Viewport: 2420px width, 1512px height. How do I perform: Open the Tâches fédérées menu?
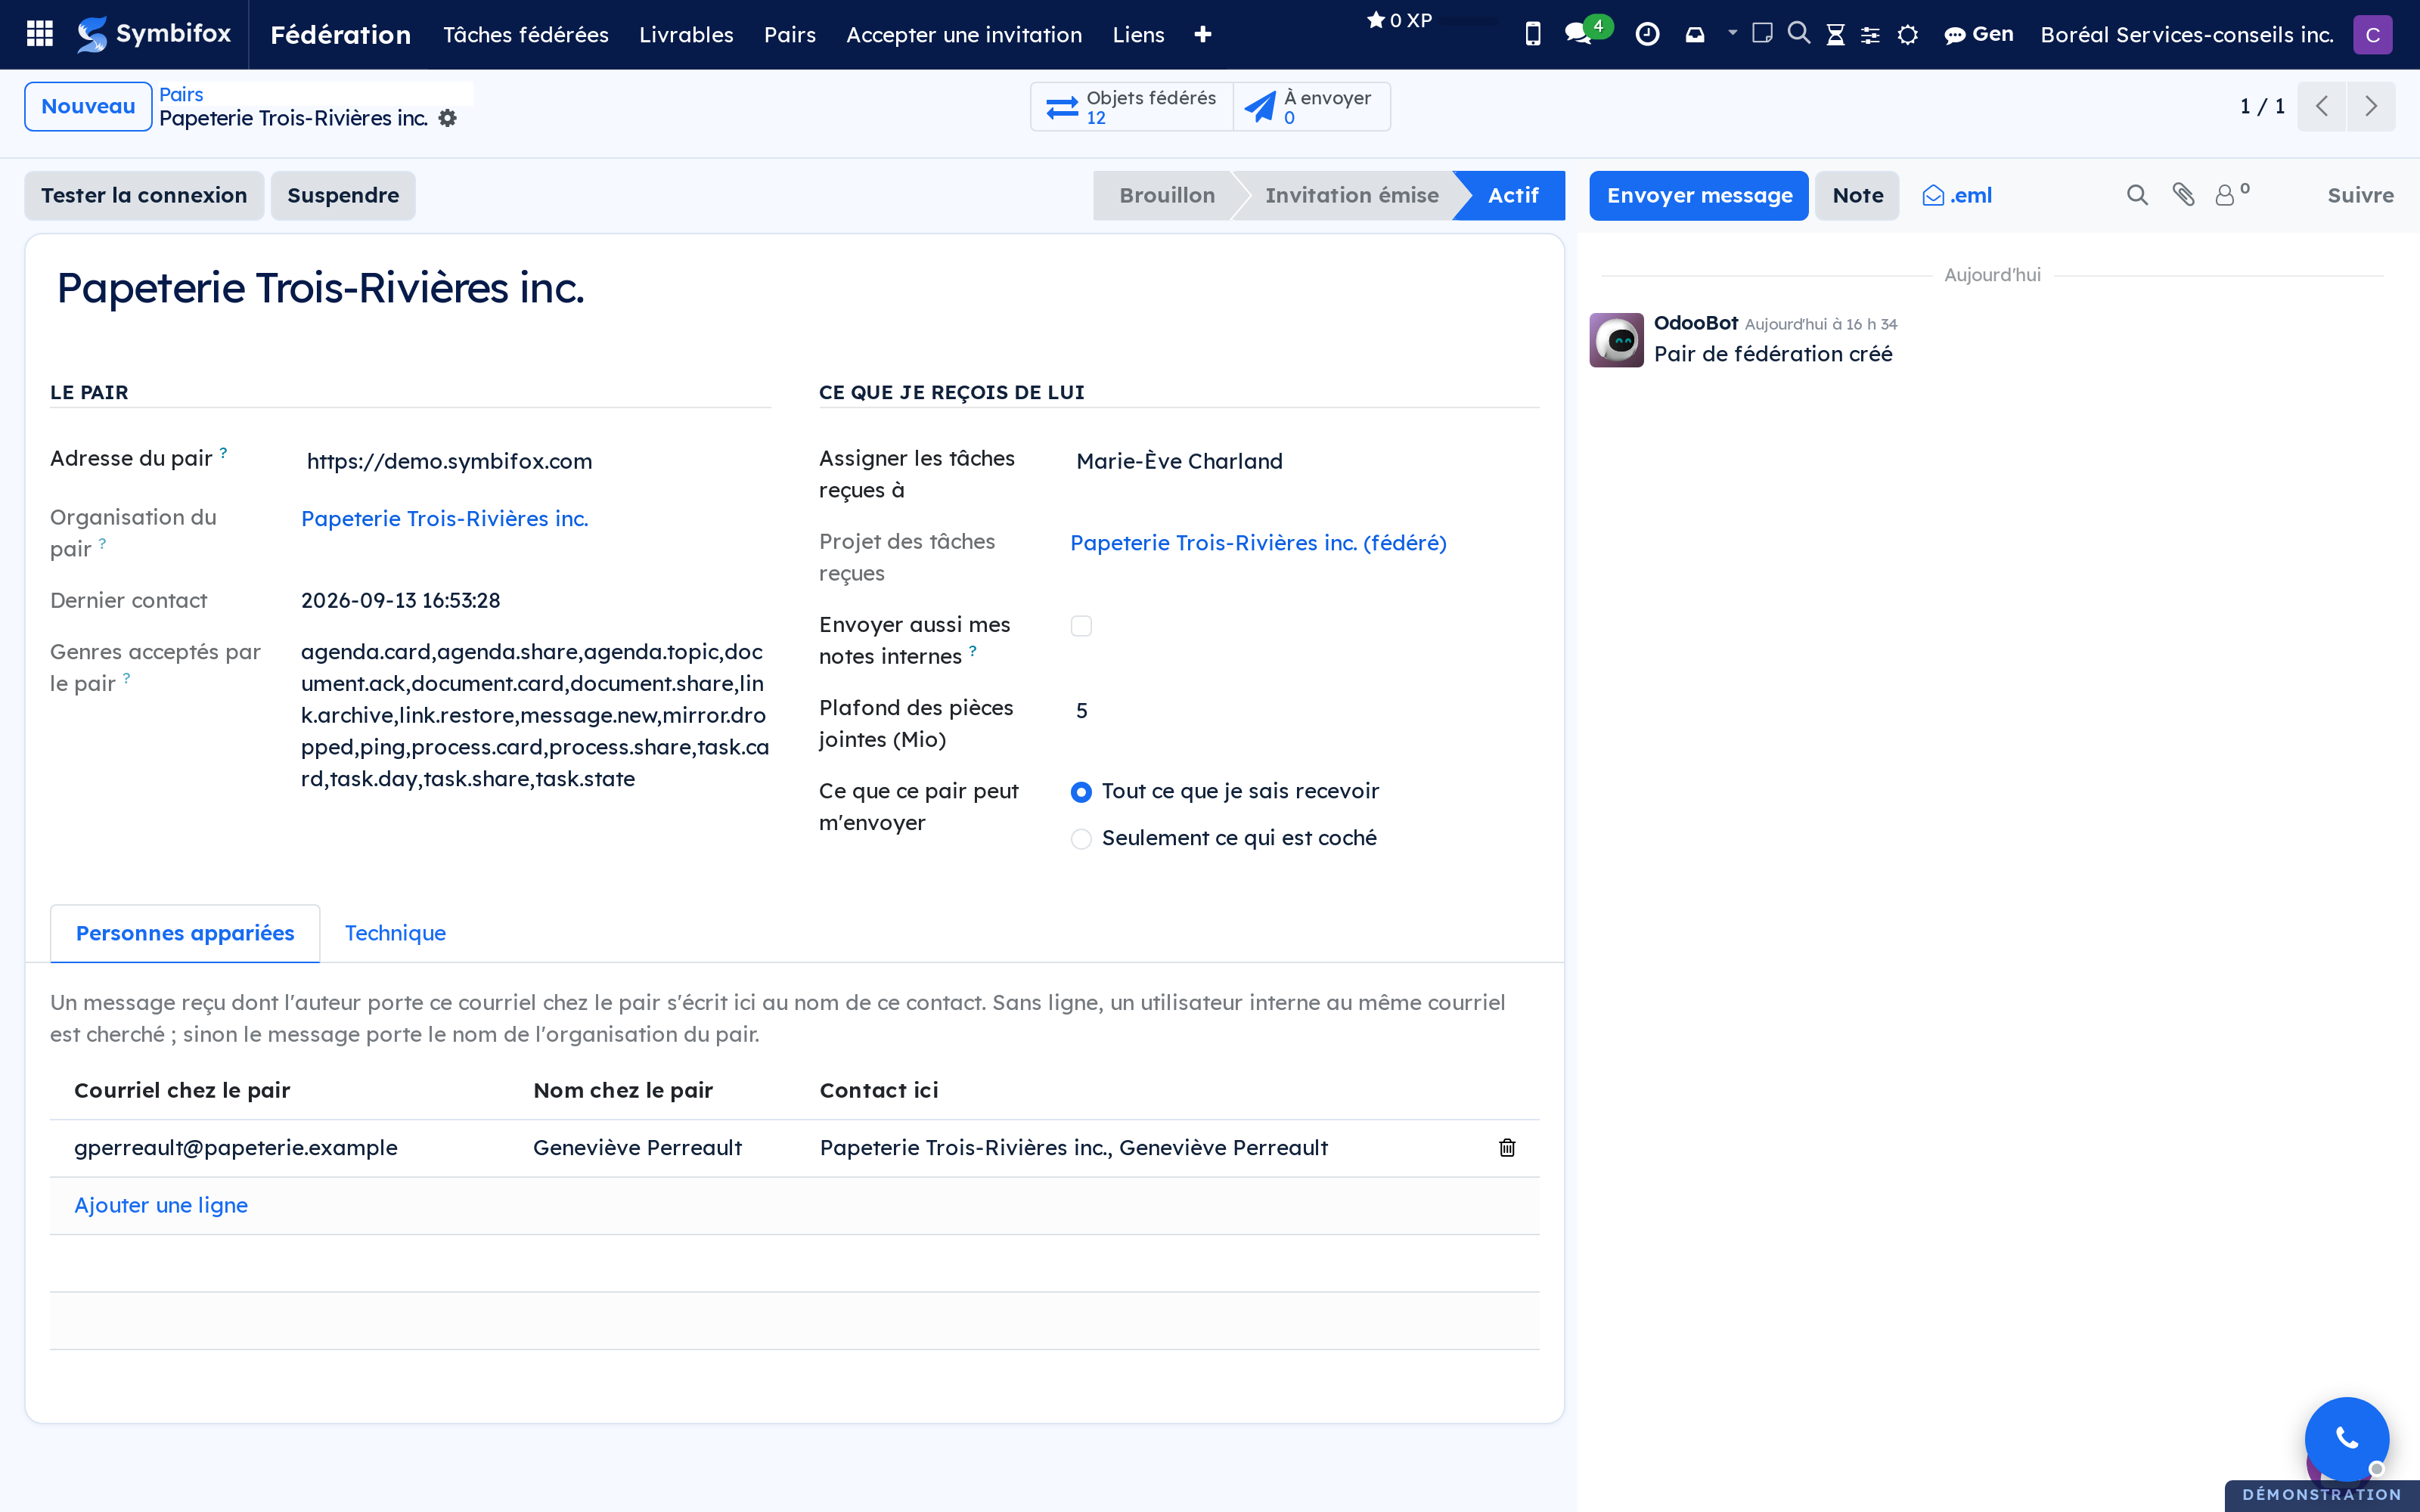coord(526,34)
